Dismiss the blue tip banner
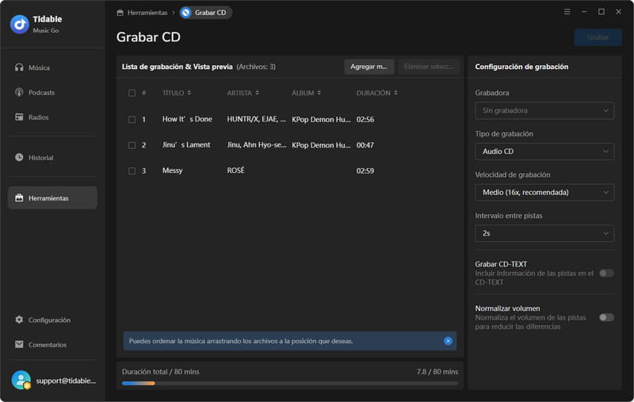The image size is (634, 402). (448, 341)
